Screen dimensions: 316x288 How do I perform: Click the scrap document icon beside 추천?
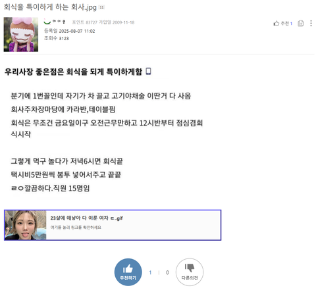pyautogui.click(x=301, y=23)
